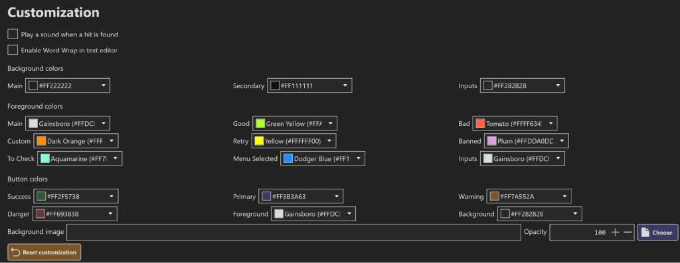Image resolution: width=680 pixels, height=263 pixels.
Task: Click the file icon on Choose button
Action: [645, 233]
